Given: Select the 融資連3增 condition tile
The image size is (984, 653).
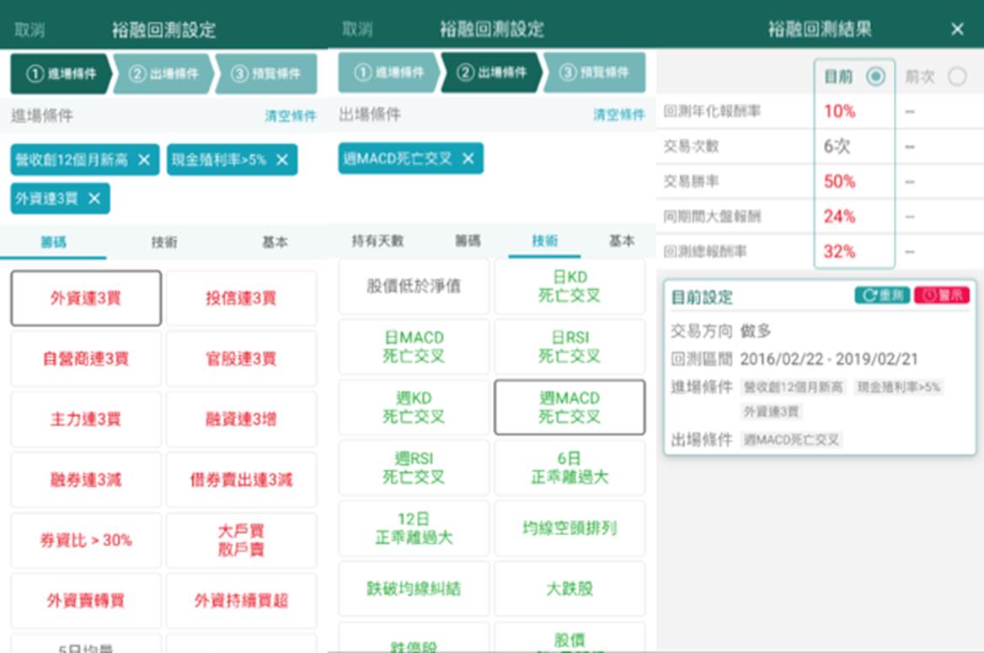Looking at the screenshot, I should 242,419.
